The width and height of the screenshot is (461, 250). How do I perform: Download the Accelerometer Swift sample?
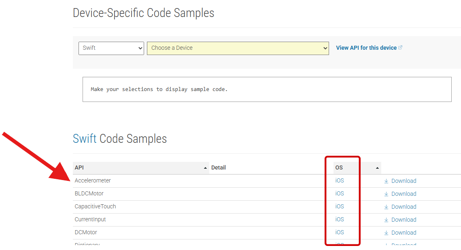point(404,181)
